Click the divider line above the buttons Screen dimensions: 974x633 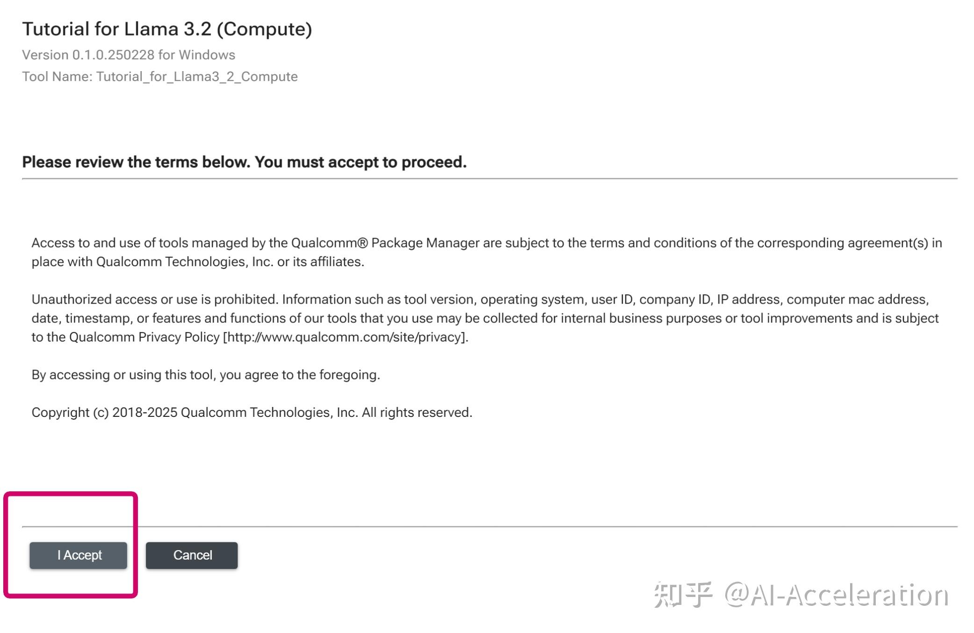pos(486,525)
